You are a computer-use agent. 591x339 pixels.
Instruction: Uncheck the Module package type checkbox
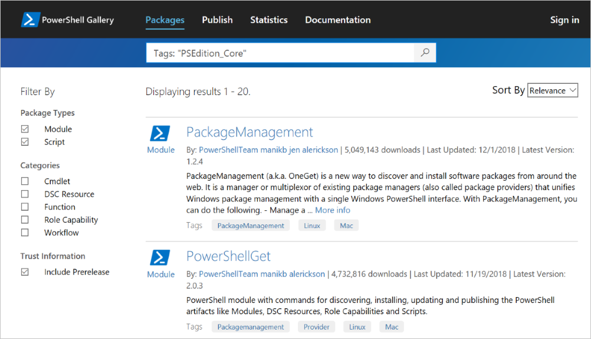25,129
